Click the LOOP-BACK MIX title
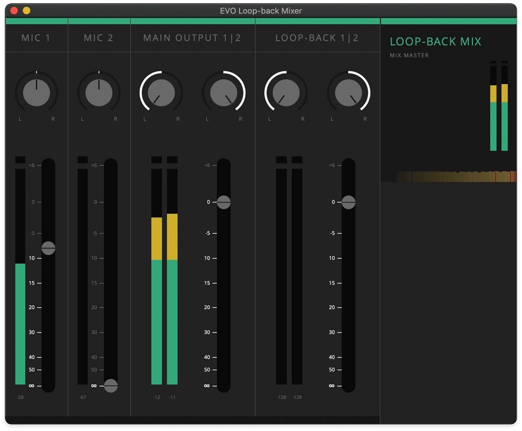The height and width of the screenshot is (431, 522). 435,42
